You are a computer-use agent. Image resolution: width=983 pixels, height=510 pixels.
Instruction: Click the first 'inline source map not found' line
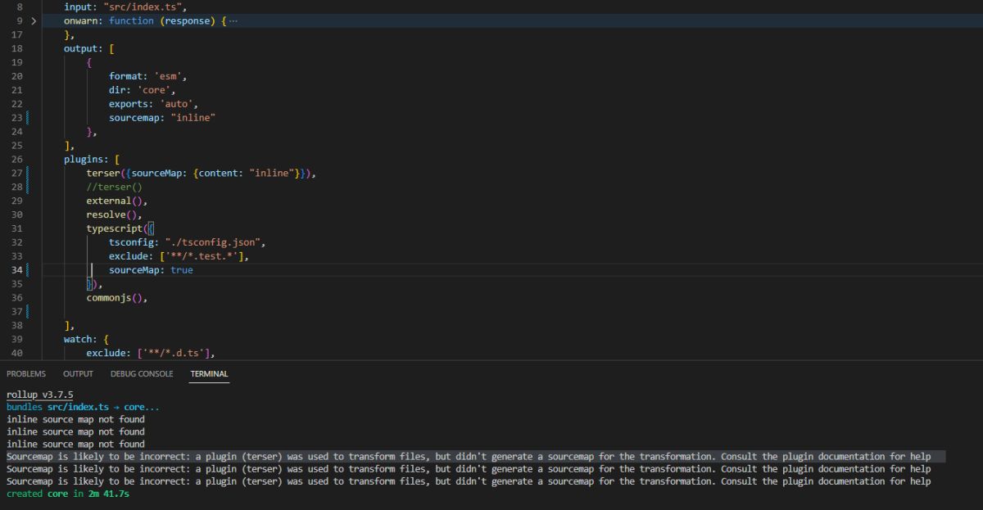[x=75, y=419]
